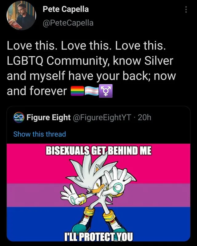Open the Figure Eight infinity avatar
The width and height of the screenshot is (197, 246).
pos(19,117)
